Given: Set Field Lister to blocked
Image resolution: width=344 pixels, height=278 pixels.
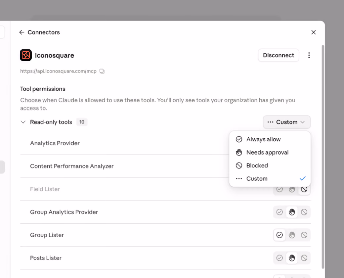Looking at the screenshot, I should click(x=304, y=189).
